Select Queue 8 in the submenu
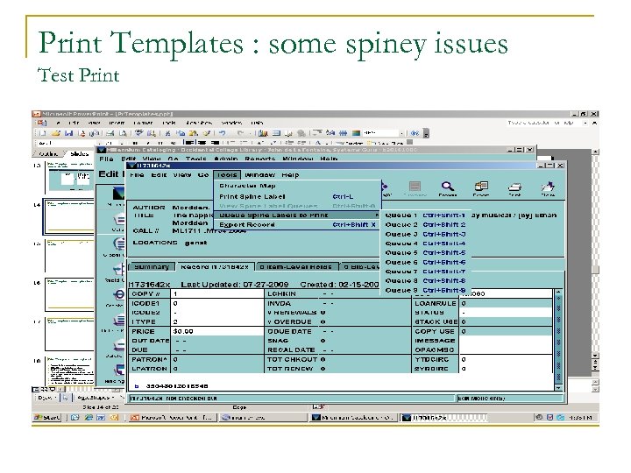Viewport: 631px width, 473px height. click(x=425, y=281)
